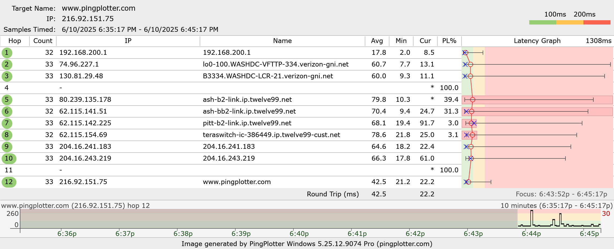This screenshot has height=249, width=614.
Task: Click hop 11's 100.0 packet loss value
Action: tap(449, 170)
